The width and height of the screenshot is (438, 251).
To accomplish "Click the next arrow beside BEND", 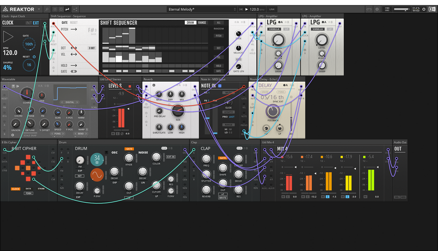I will click(86, 134).
